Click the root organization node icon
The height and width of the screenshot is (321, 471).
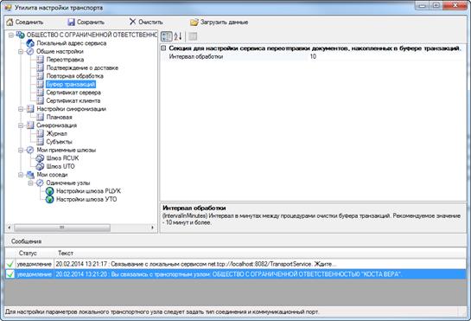tap(21, 35)
